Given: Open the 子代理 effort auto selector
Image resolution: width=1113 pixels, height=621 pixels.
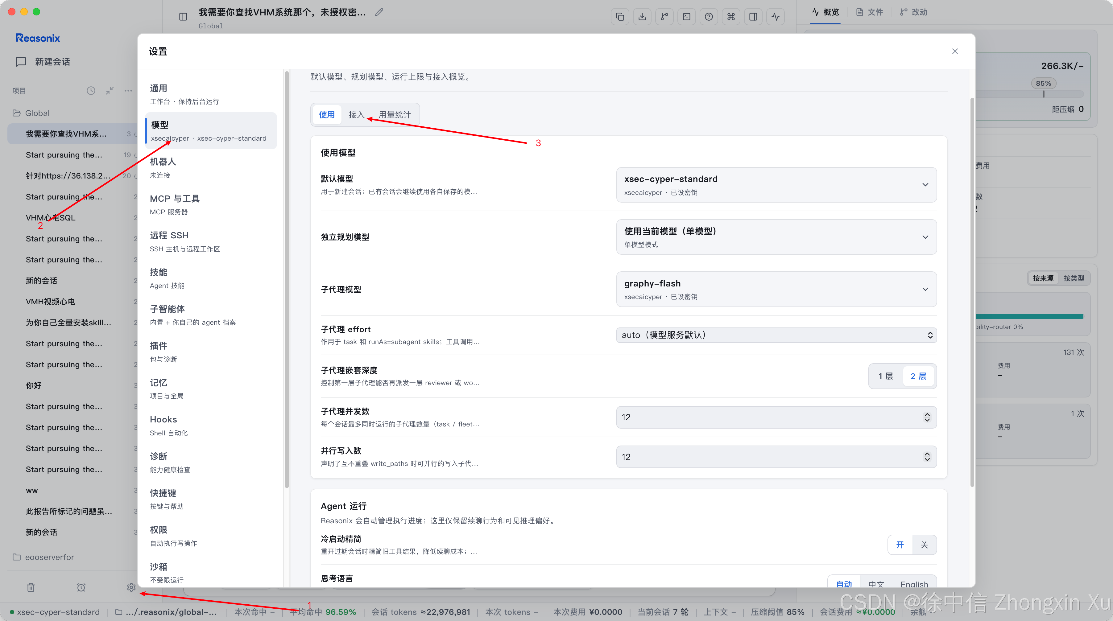Looking at the screenshot, I should pyautogui.click(x=776, y=335).
